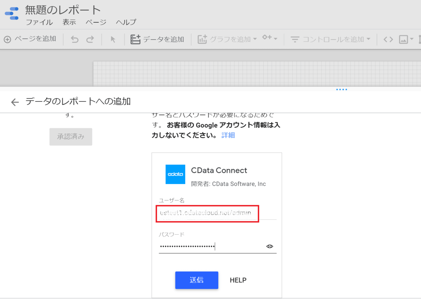Click the CData logo icon
This screenshot has width=421, height=300.
tap(175, 174)
